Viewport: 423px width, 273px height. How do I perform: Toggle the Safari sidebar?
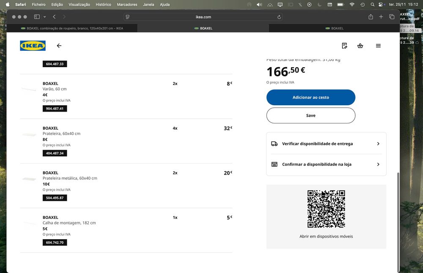pyautogui.click(x=37, y=17)
